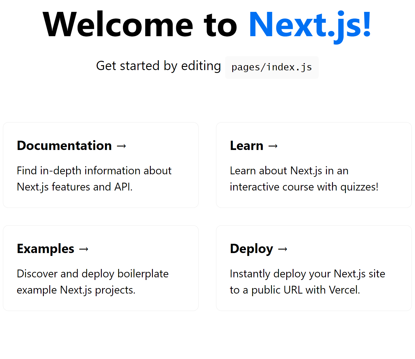The image size is (415, 359).
Task: Click 'Next.js features and API.' text line
Action: (75, 187)
